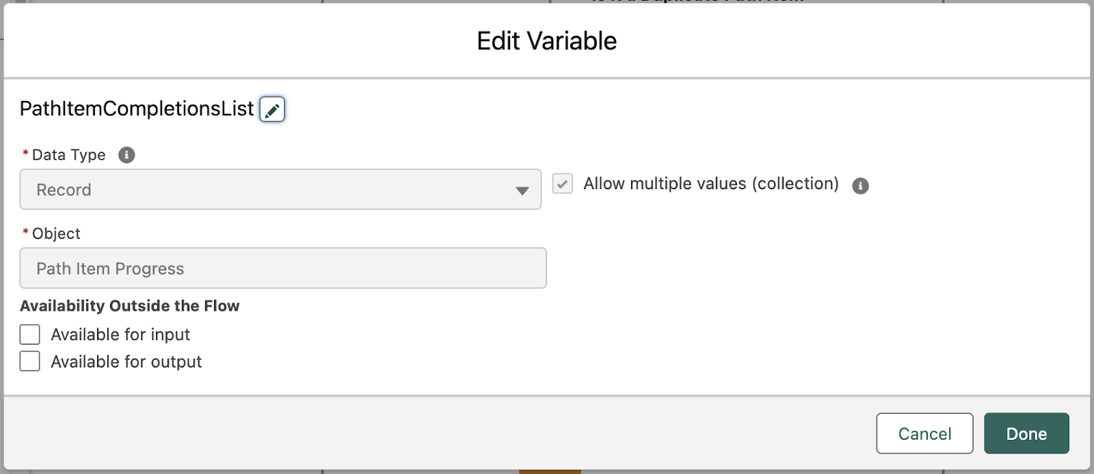This screenshot has height=474, width=1094.
Task: Click the Allow multiple values (collection) label
Action: pyautogui.click(x=710, y=184)
